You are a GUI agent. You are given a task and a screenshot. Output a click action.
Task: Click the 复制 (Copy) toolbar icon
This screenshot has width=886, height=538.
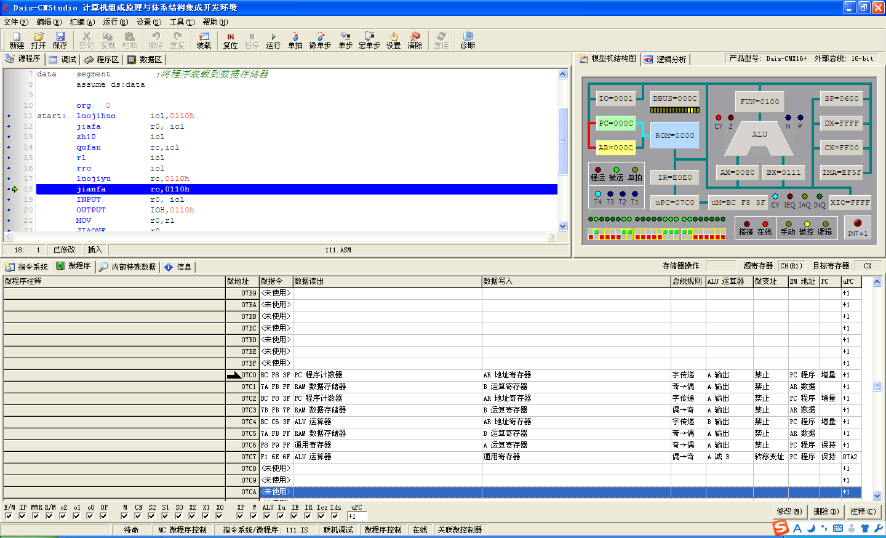coord(108,41)
